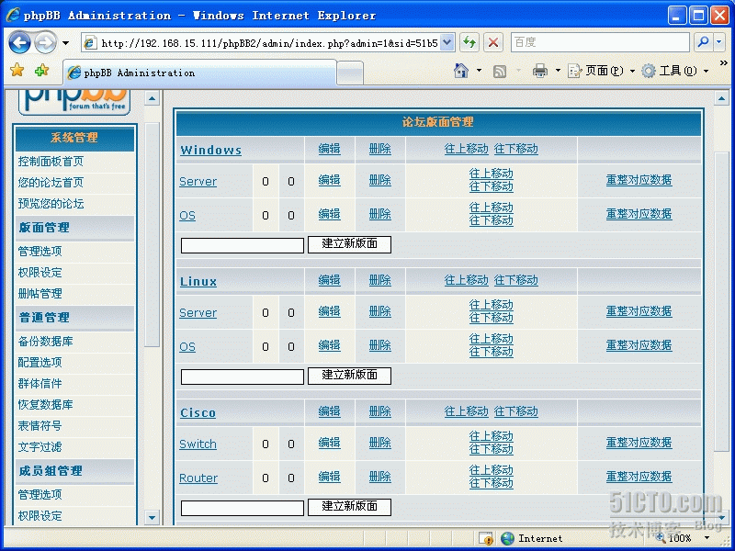Click the browser Back arrow button

tap(19, 43)
